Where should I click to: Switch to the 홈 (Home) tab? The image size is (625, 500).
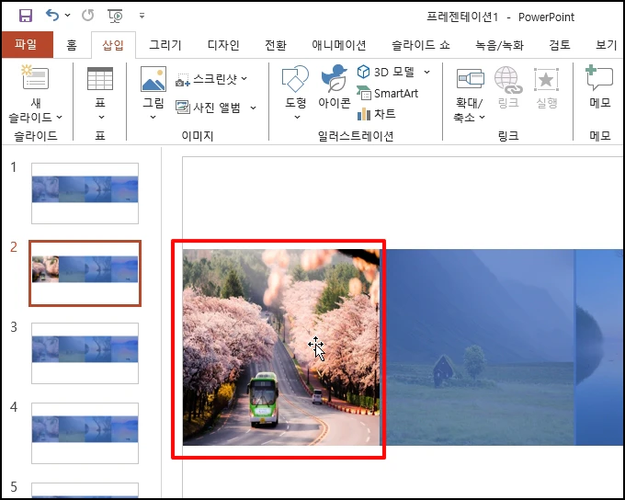pos(72,45)
